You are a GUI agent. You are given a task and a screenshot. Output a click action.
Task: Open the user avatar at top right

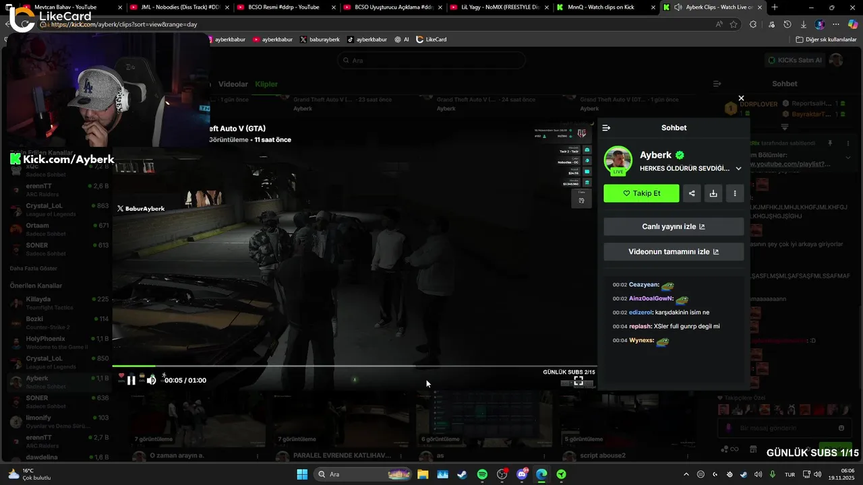[837, 61]
